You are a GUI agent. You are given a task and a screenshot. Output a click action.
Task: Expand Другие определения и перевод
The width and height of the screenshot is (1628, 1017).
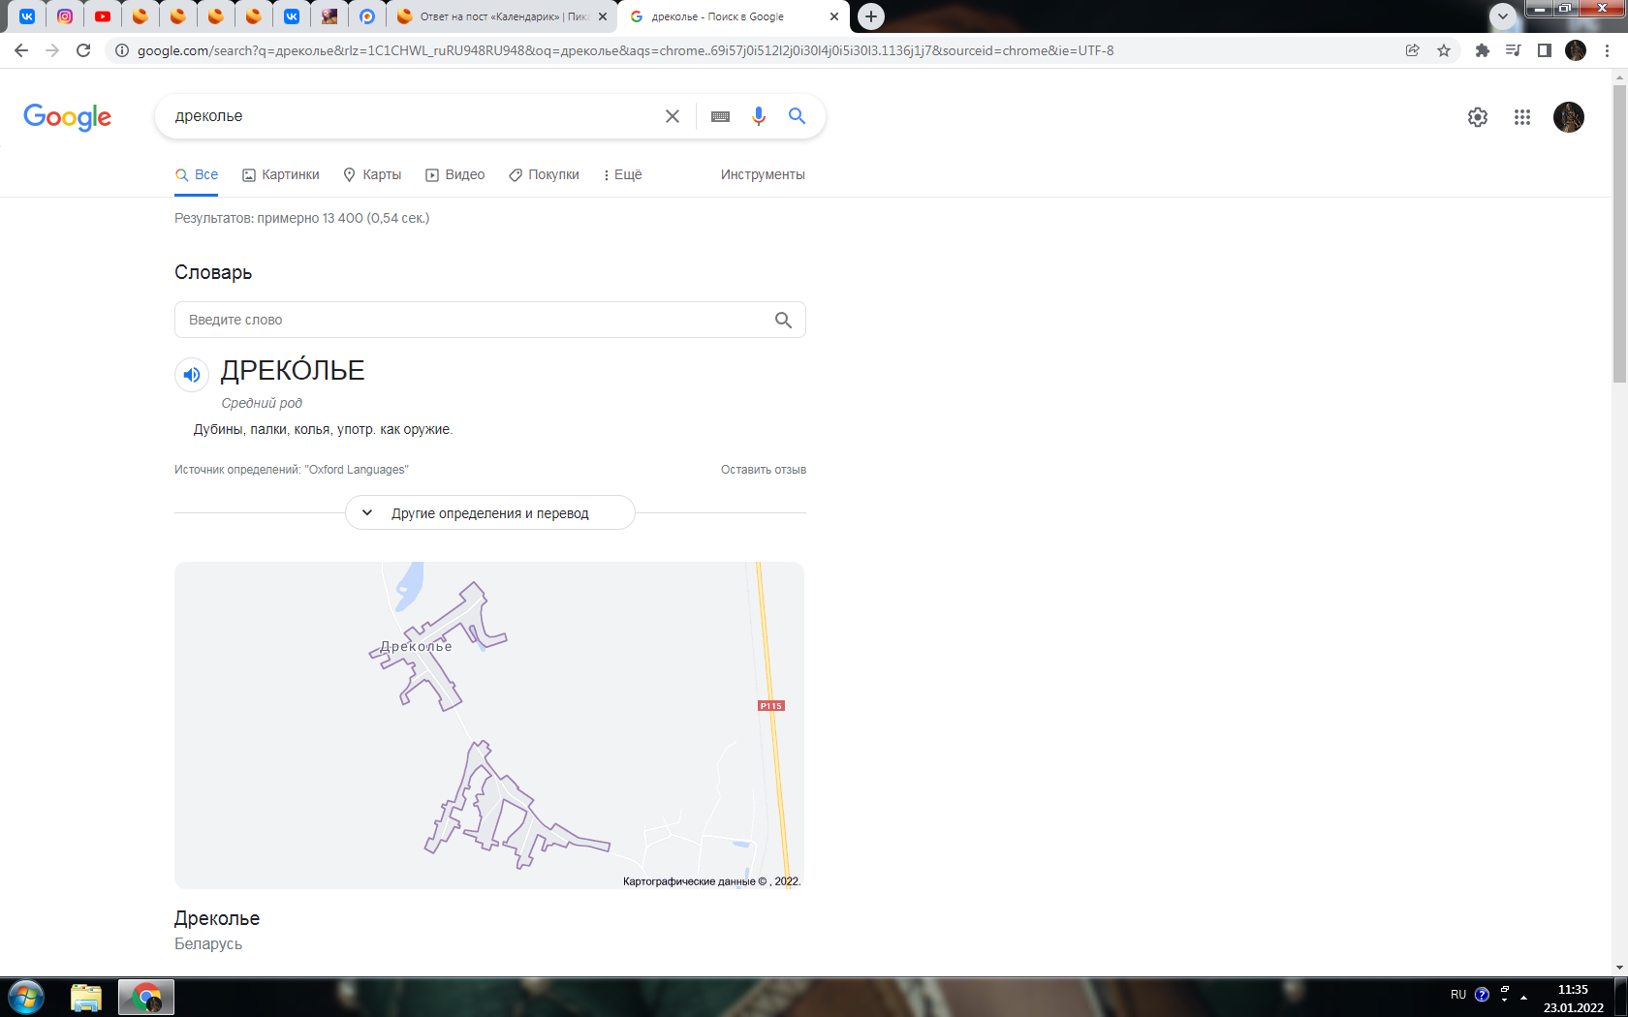coord(490,513)
